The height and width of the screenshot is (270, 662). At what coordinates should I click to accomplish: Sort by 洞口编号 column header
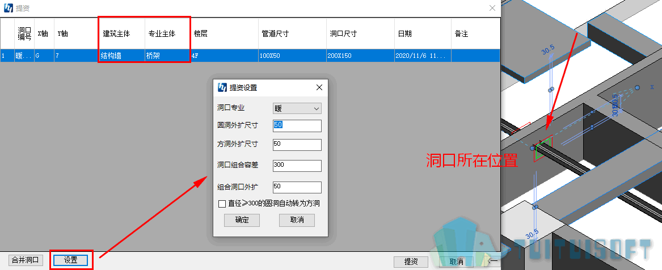pyautogui.click(x=24, y=33)
